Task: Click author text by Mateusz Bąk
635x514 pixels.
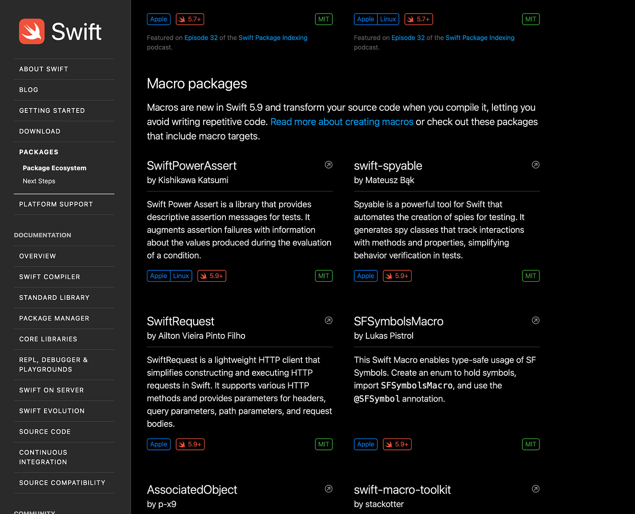Action: (384, 180)
